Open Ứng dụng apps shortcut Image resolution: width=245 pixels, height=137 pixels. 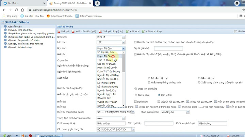click(x=10, y=16)
